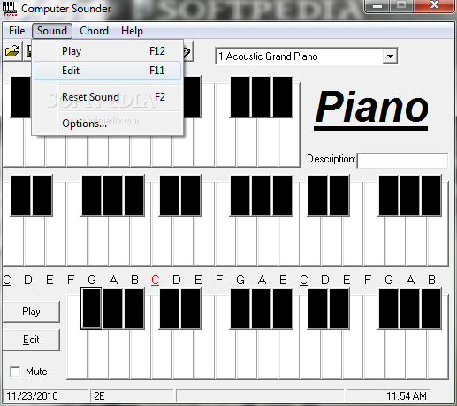Open Options... from the Sound menu
Image resolution: width=457 pixels, height=406 pixels.
pyautogui.click(x=107, y=124)
